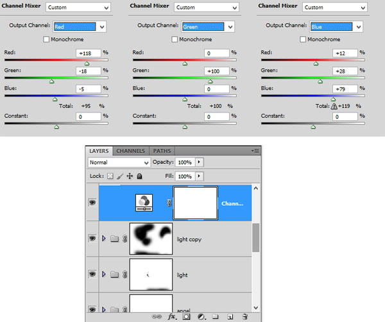The image size is (385, 322).
Task: Click mask link icon on Channel Mixer layer
Action: click(169, 202)
